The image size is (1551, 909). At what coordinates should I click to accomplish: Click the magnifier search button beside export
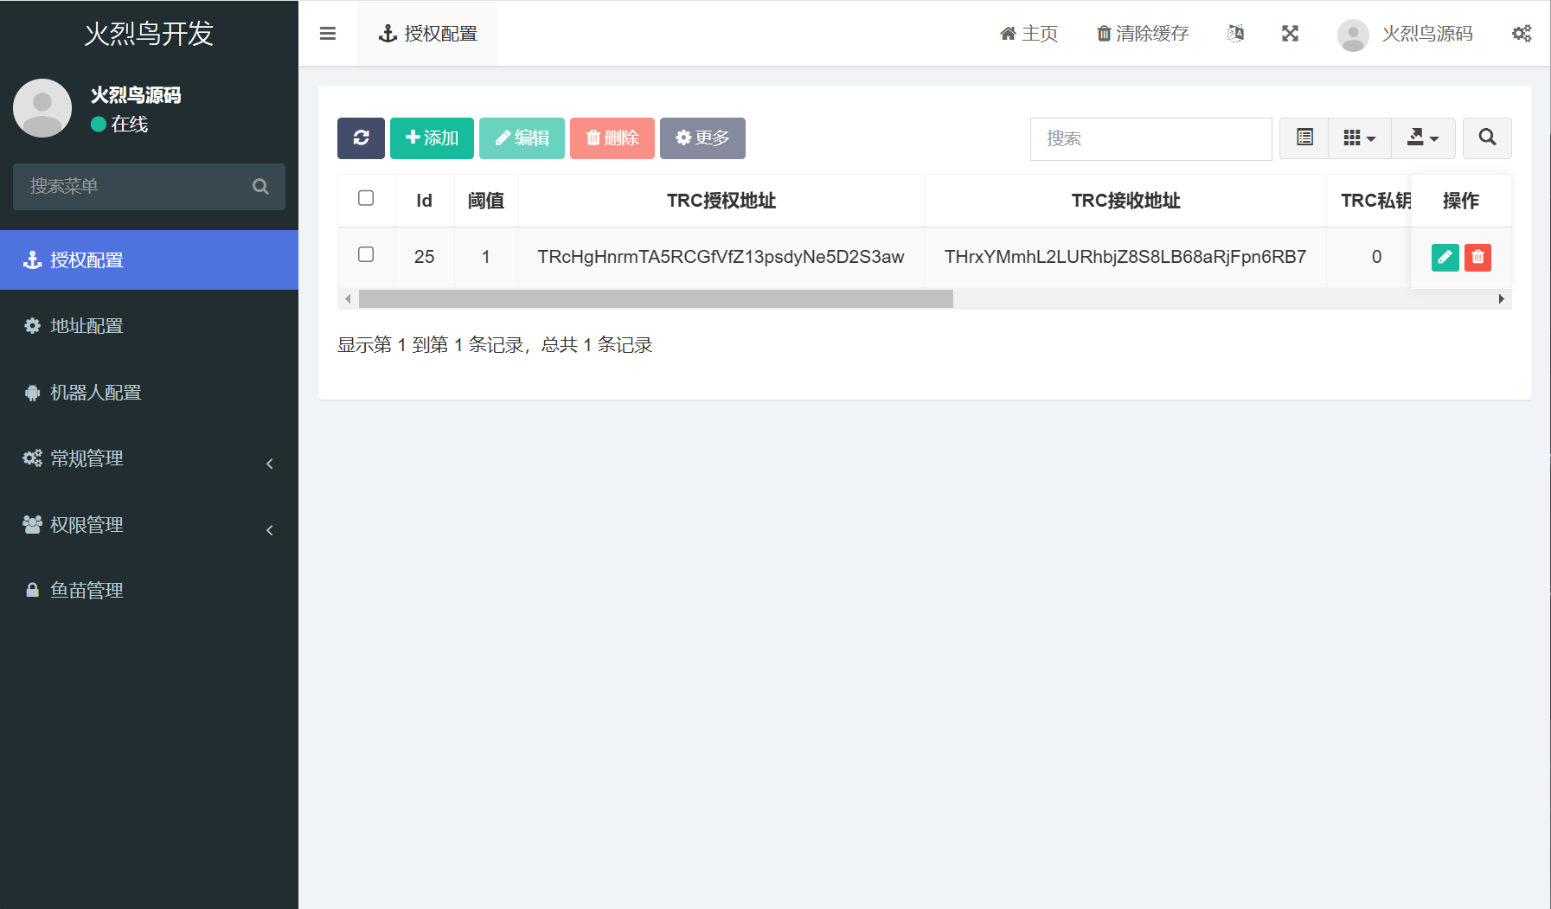pyautogui.click(x=1487, y=138)
